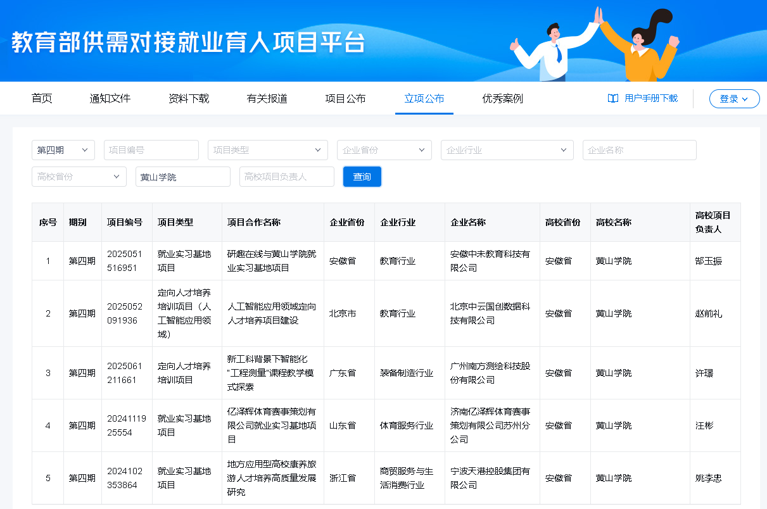The height and width of the screenshot is (509, 767).
Task: Click the user manual book icon
Action: click(612, 99)
